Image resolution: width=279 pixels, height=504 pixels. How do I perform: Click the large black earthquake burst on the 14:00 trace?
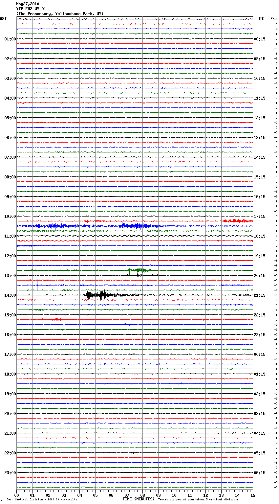click(x=102, y=295)
